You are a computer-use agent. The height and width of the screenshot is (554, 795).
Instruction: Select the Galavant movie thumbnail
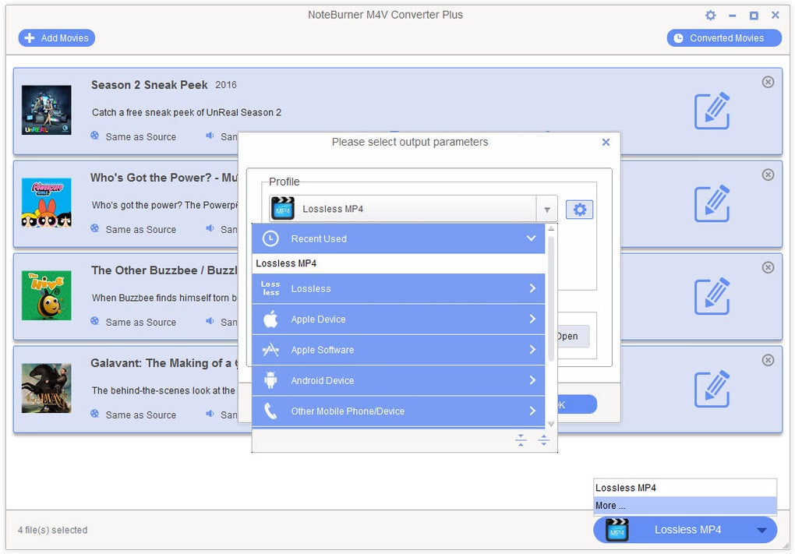pyautogui.click(x=47, y=388)
